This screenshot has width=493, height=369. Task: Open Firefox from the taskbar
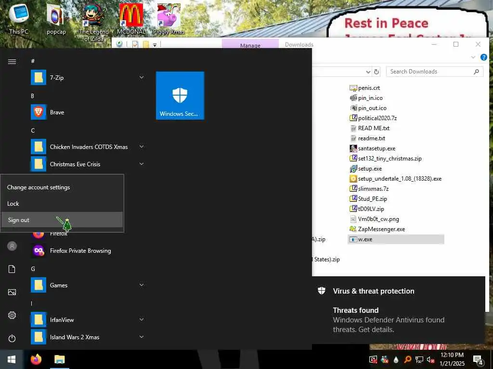[36, 359]
